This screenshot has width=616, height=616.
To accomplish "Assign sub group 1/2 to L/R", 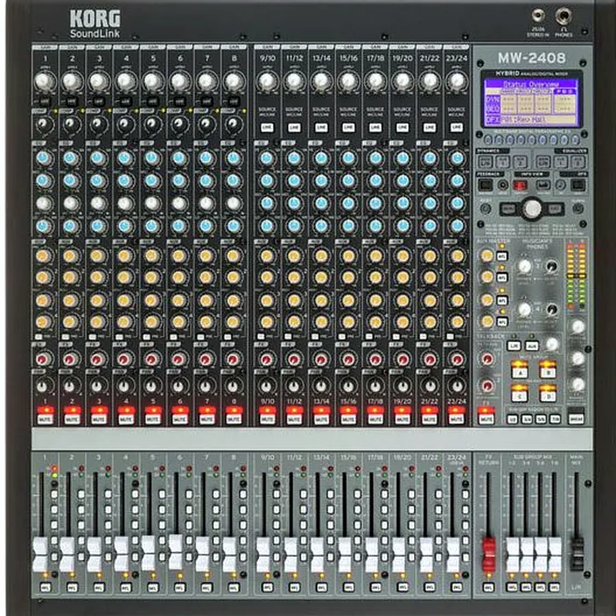I will [512, 419].
